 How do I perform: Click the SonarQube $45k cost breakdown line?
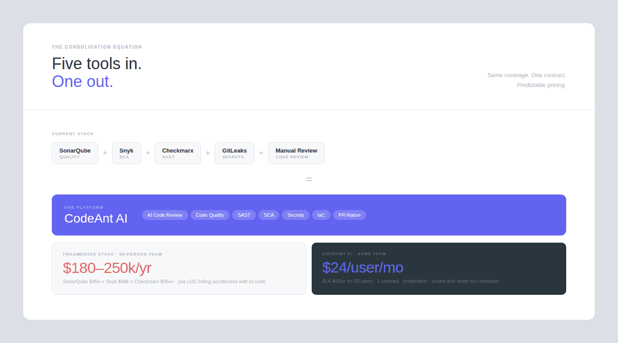click(164, 281)
